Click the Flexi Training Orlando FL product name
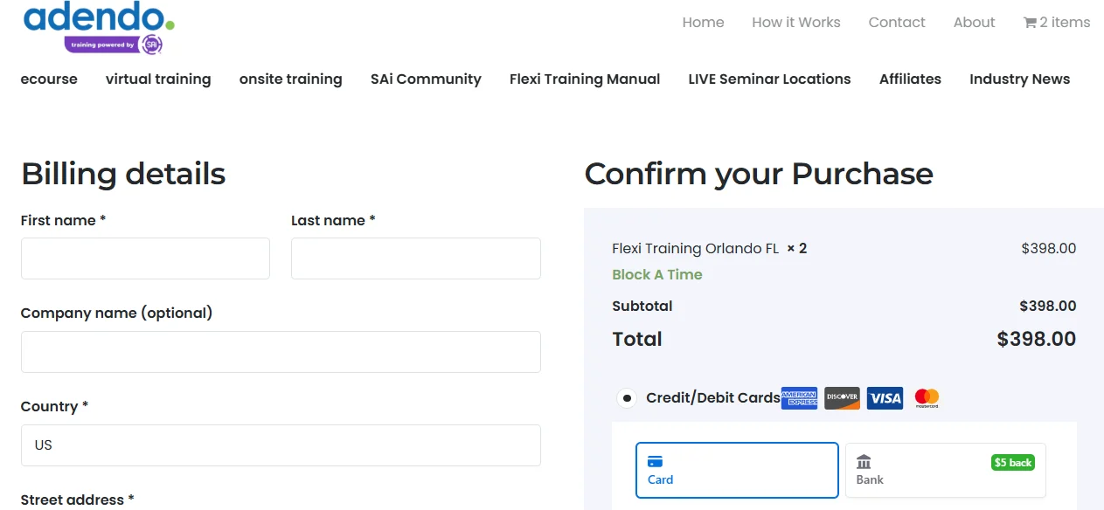The width and height of the screenshot is (1104, 510). coord(695,249)
